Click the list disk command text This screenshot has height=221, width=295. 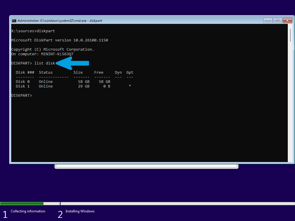tap(45, 63)
